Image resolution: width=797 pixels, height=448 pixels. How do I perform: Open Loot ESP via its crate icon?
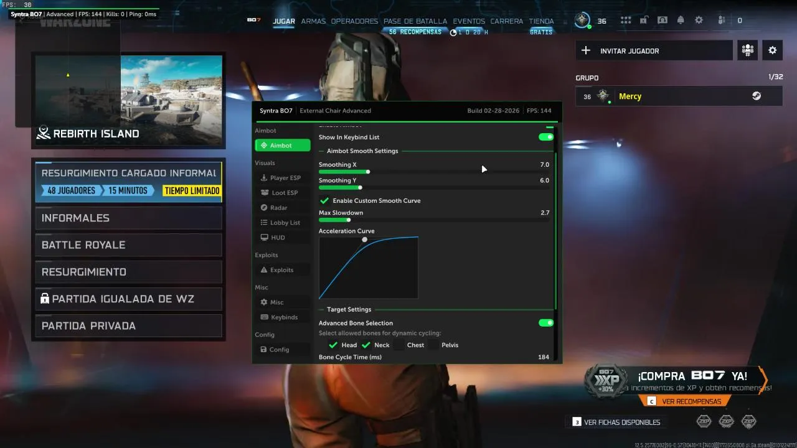(264, 193)
